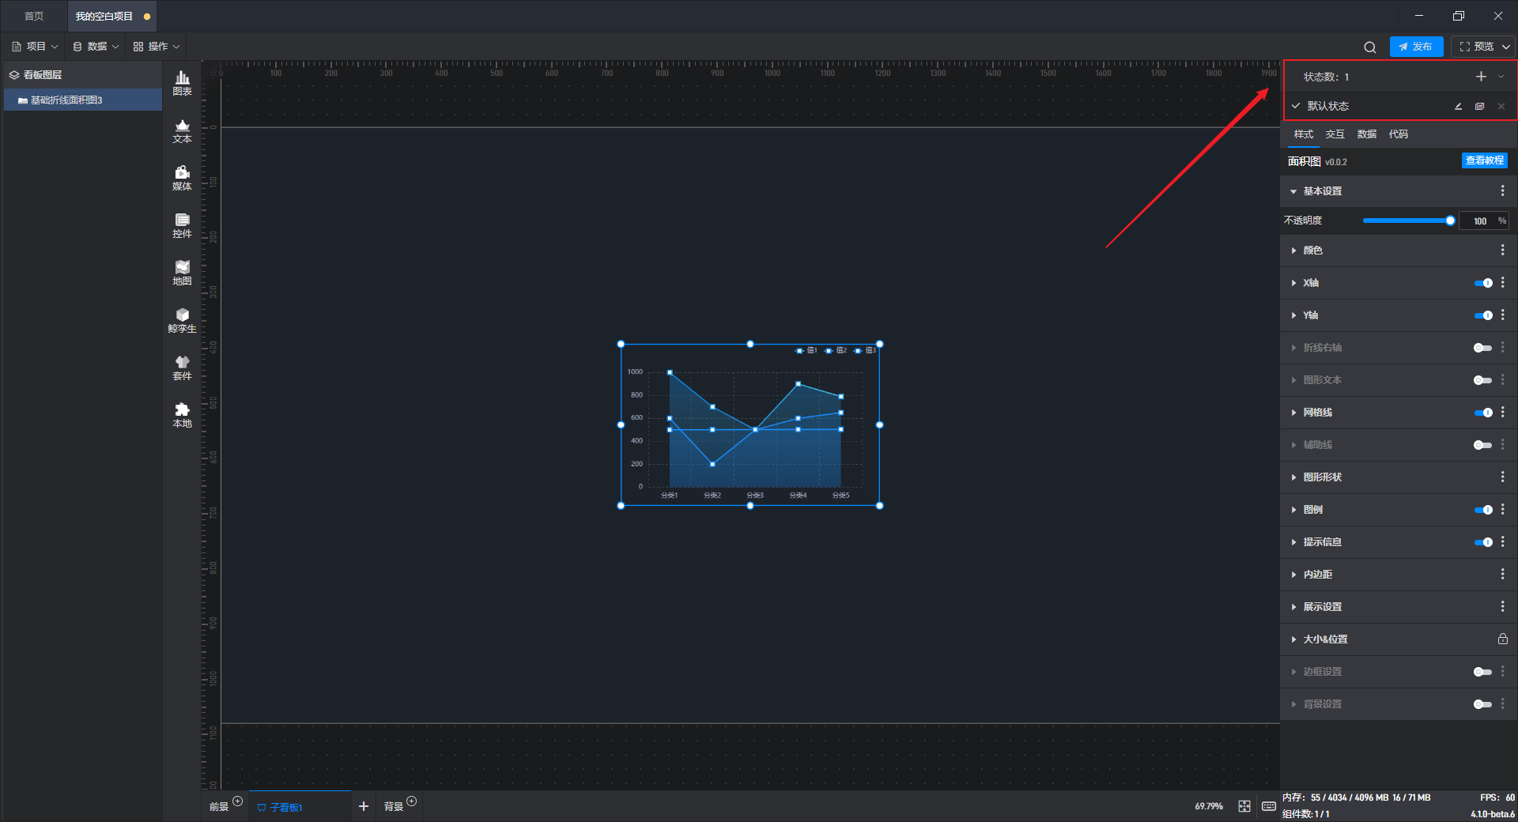This screenshot has height=822, width=1518.
Task: Enable the 图形文本 switch
Action: tap(1483, 380)
